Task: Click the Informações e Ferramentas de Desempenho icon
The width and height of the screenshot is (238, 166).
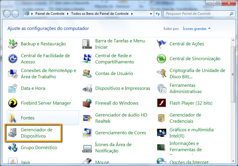Action: pyautogui.click(x=161, y=148)
